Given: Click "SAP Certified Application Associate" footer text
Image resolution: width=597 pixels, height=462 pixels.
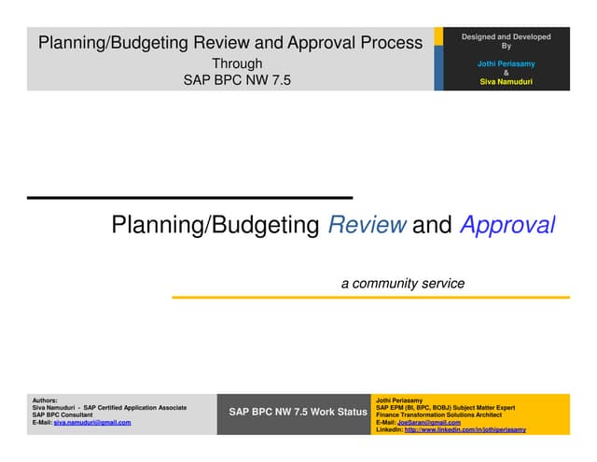Looking at the screenshot, I should point(134,408).
